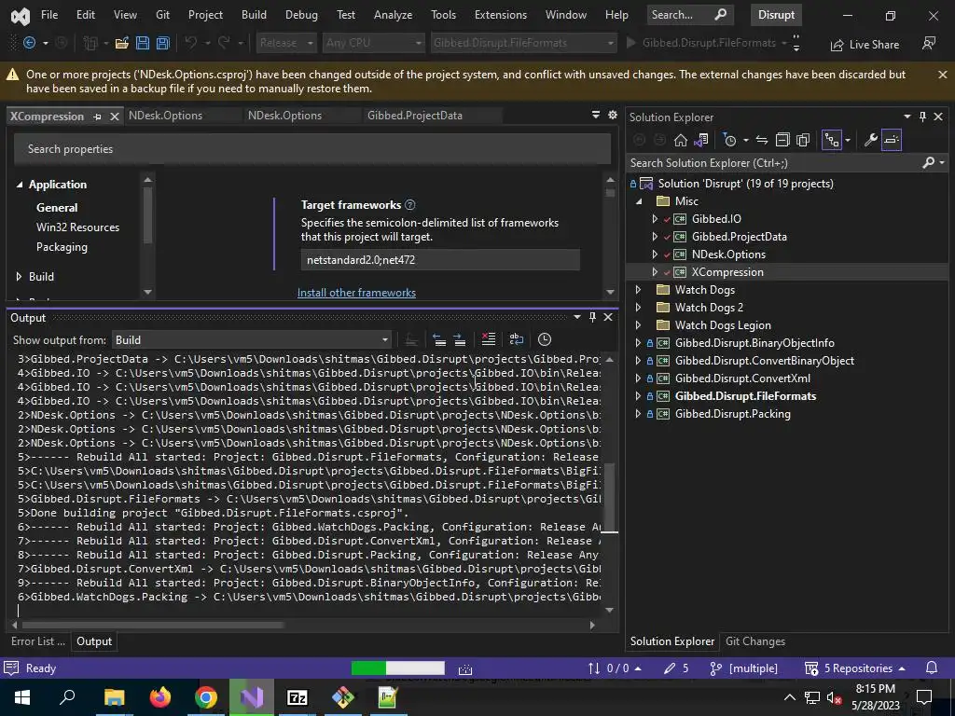955x716 pixels.
Task: Click Go to Previous Message icon in Output
Action: click(439, 339)
